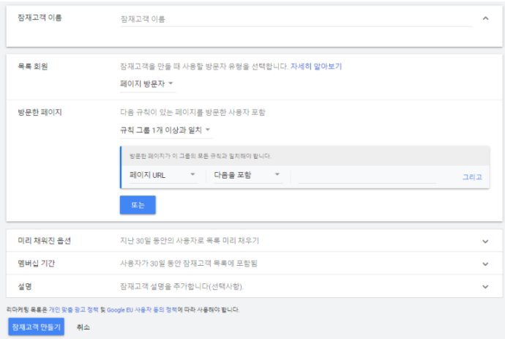
Task: Open the 개인 맞춤 광고 정책 link
Action: (73, 310)
